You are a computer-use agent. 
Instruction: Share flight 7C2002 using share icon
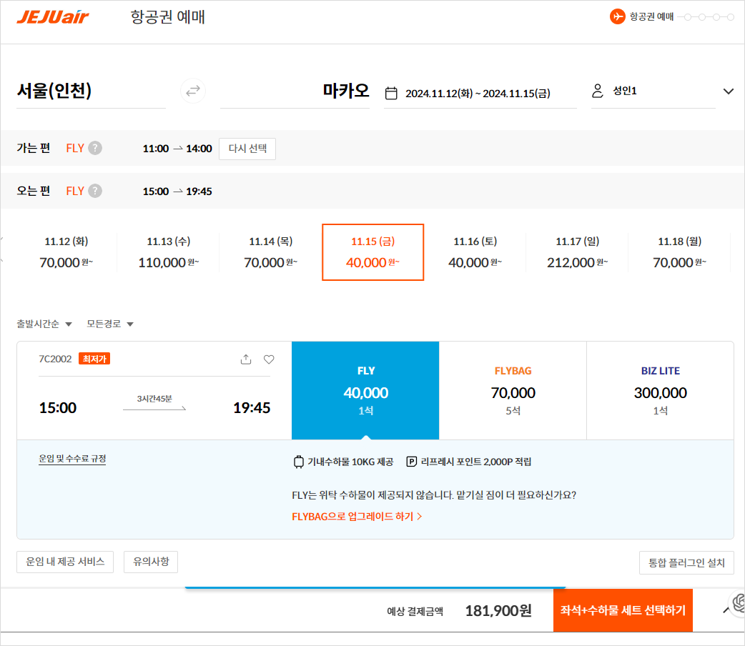(246, 359)
